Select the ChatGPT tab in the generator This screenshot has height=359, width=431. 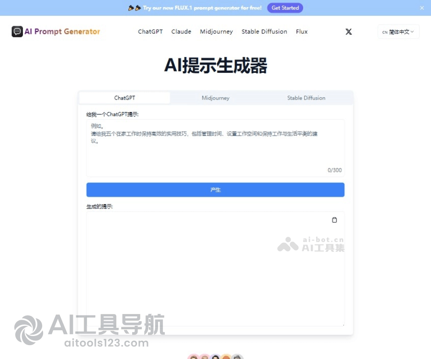click(x=125, y=98)
